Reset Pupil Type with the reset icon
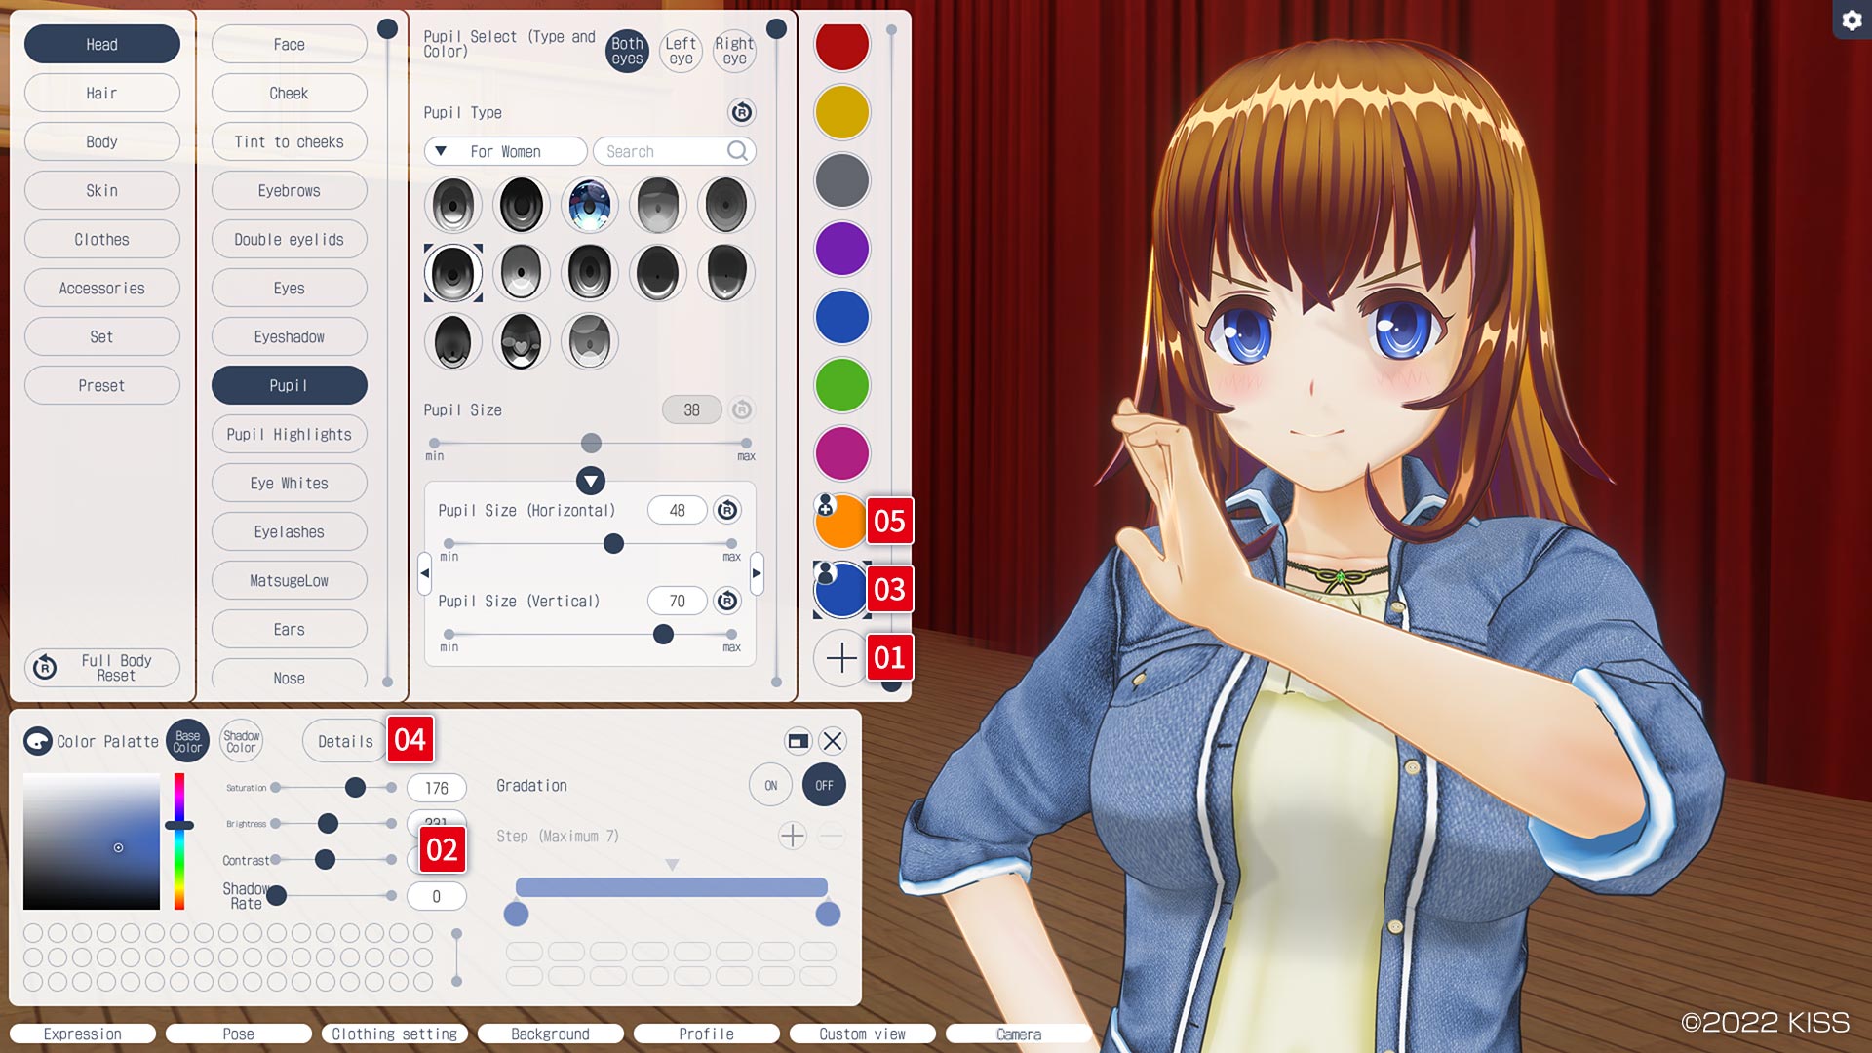This screenshot has height=1053, width=1872. pos(741,112)
